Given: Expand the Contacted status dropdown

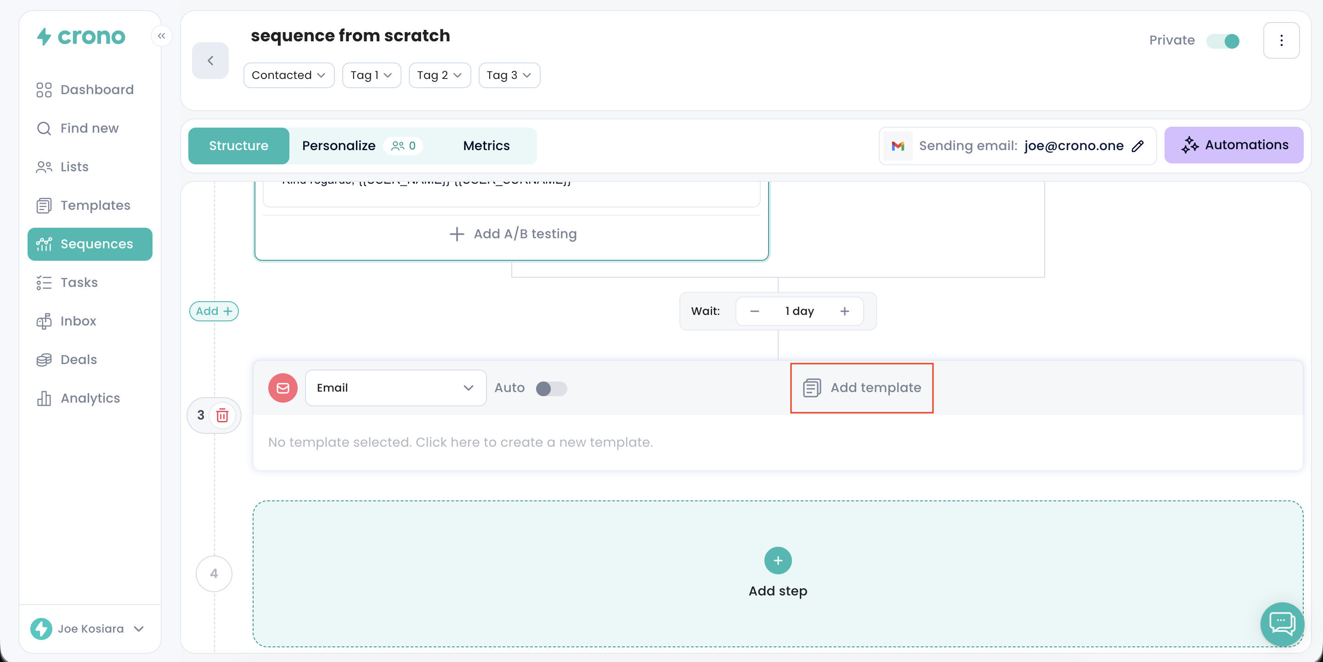Looking at the screenshot, I should (288, 75).
